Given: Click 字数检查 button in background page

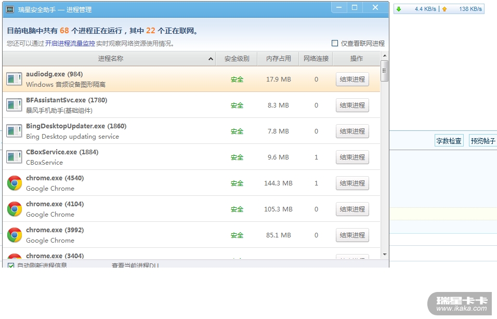Looking at the screenshot, I should pyautogui.click(x=449, y=141).
